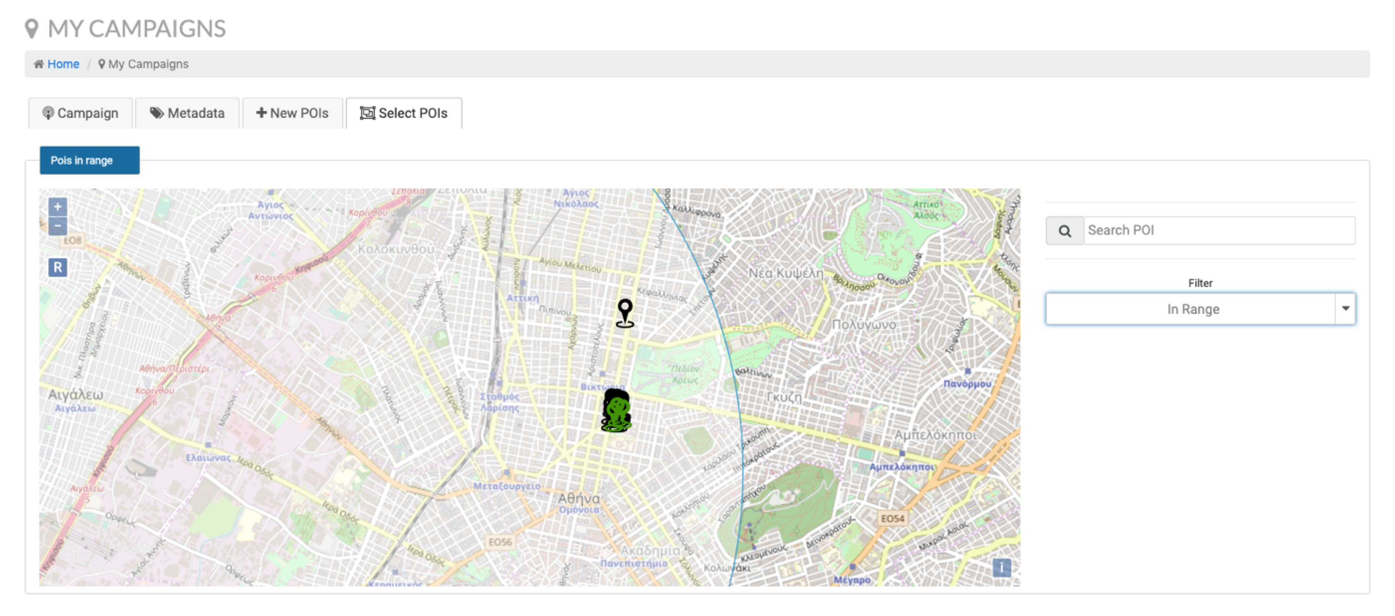Open the Campaign tab
1395x616 pixels.
click(x=80, y=113)
